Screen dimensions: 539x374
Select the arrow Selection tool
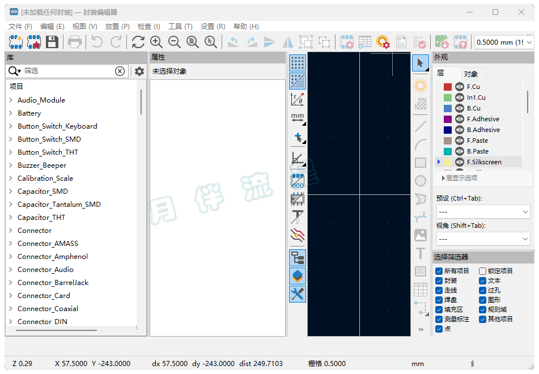[x=421, y=63]
